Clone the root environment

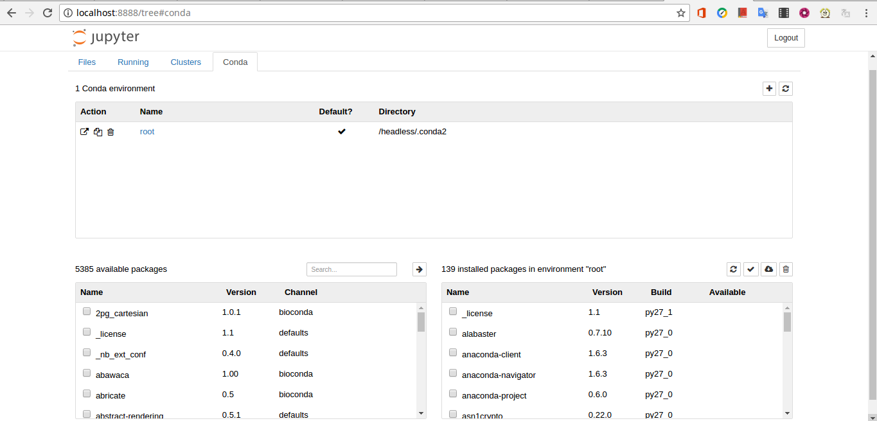pos(98,132)
